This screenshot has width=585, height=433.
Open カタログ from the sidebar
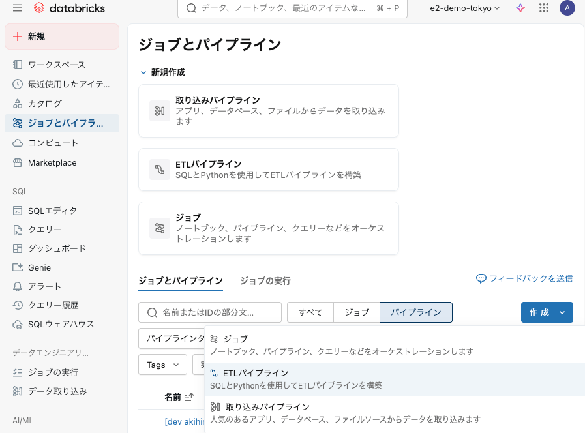coord(44,103)
